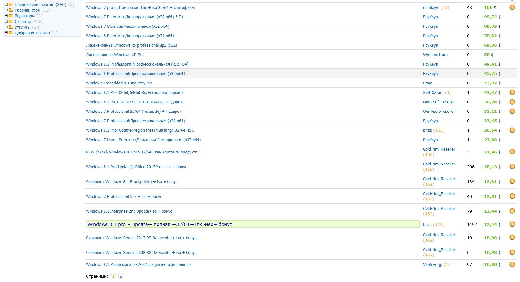The width and height of the screenshot is (520, 282).
Task: Click folder icon of Рабочий стол
Action: (x=11, y=10)
